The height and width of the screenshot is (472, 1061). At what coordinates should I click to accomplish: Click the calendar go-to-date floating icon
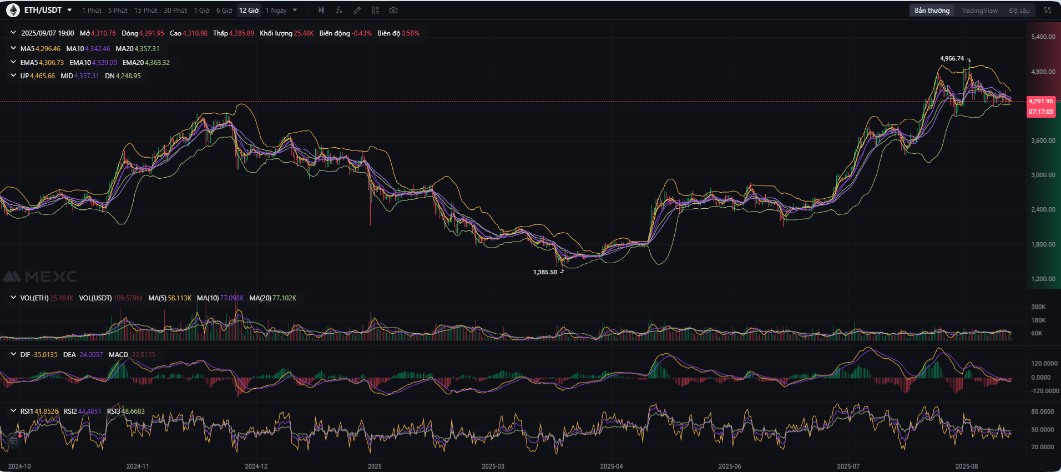click(14, 440)
